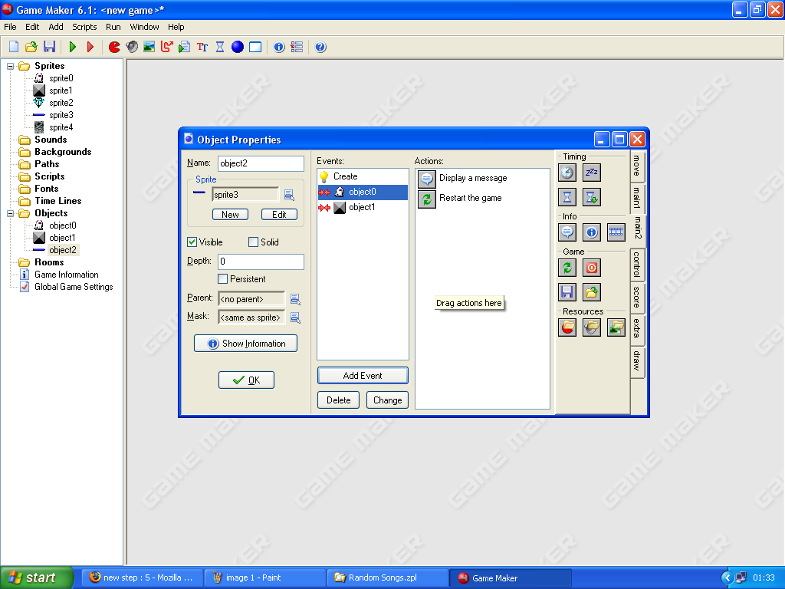Click the Delete event button
Viewport: 785px width, 589px height.
coord(338,400)
